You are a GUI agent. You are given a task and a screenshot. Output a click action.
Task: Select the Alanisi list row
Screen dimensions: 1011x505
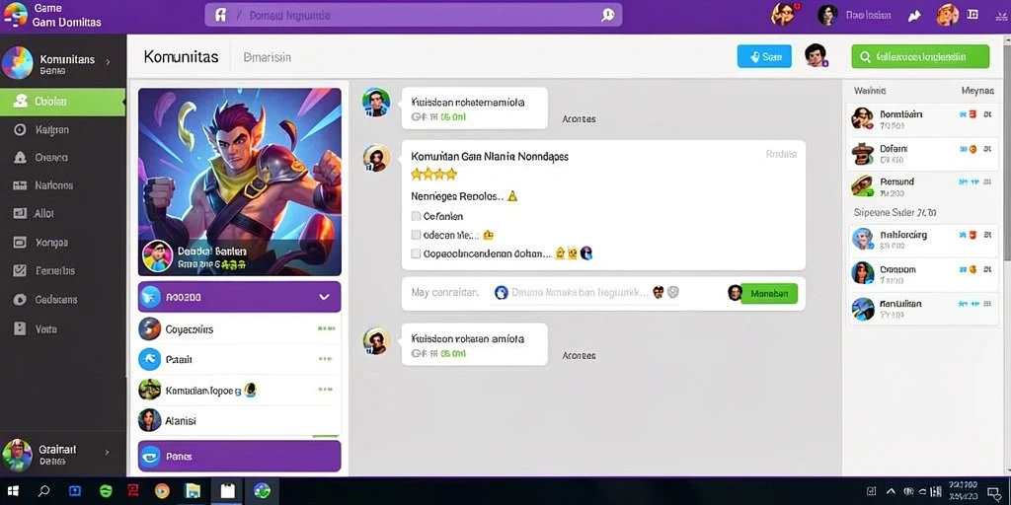click(239, 420)
